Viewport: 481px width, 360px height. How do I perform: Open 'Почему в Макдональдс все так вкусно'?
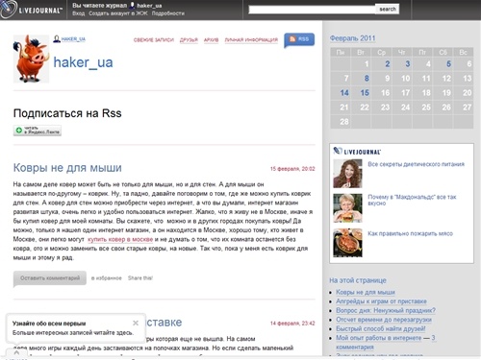tap(412, 200)
